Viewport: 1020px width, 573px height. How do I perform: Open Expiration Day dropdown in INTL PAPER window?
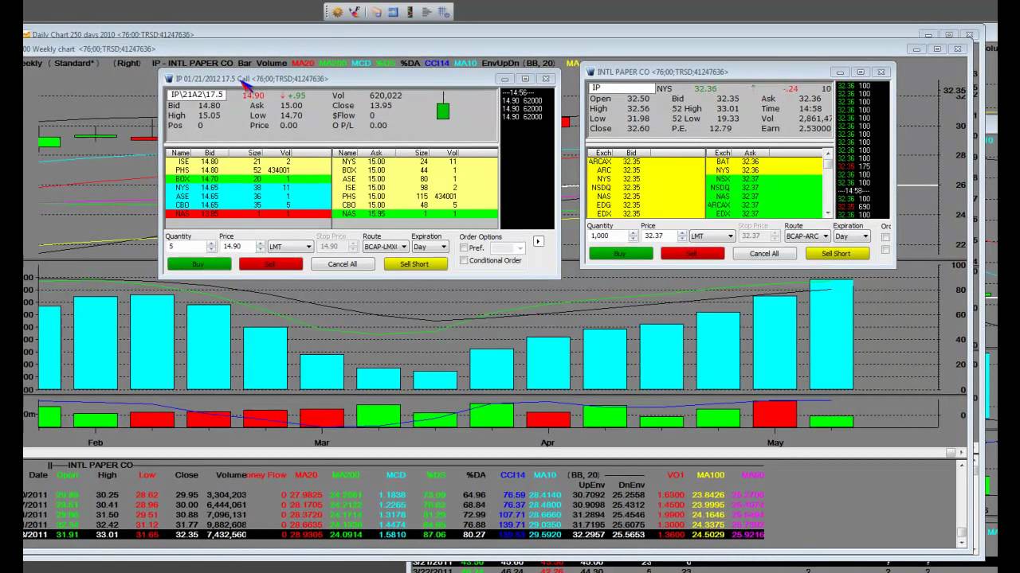click(852, 236)
